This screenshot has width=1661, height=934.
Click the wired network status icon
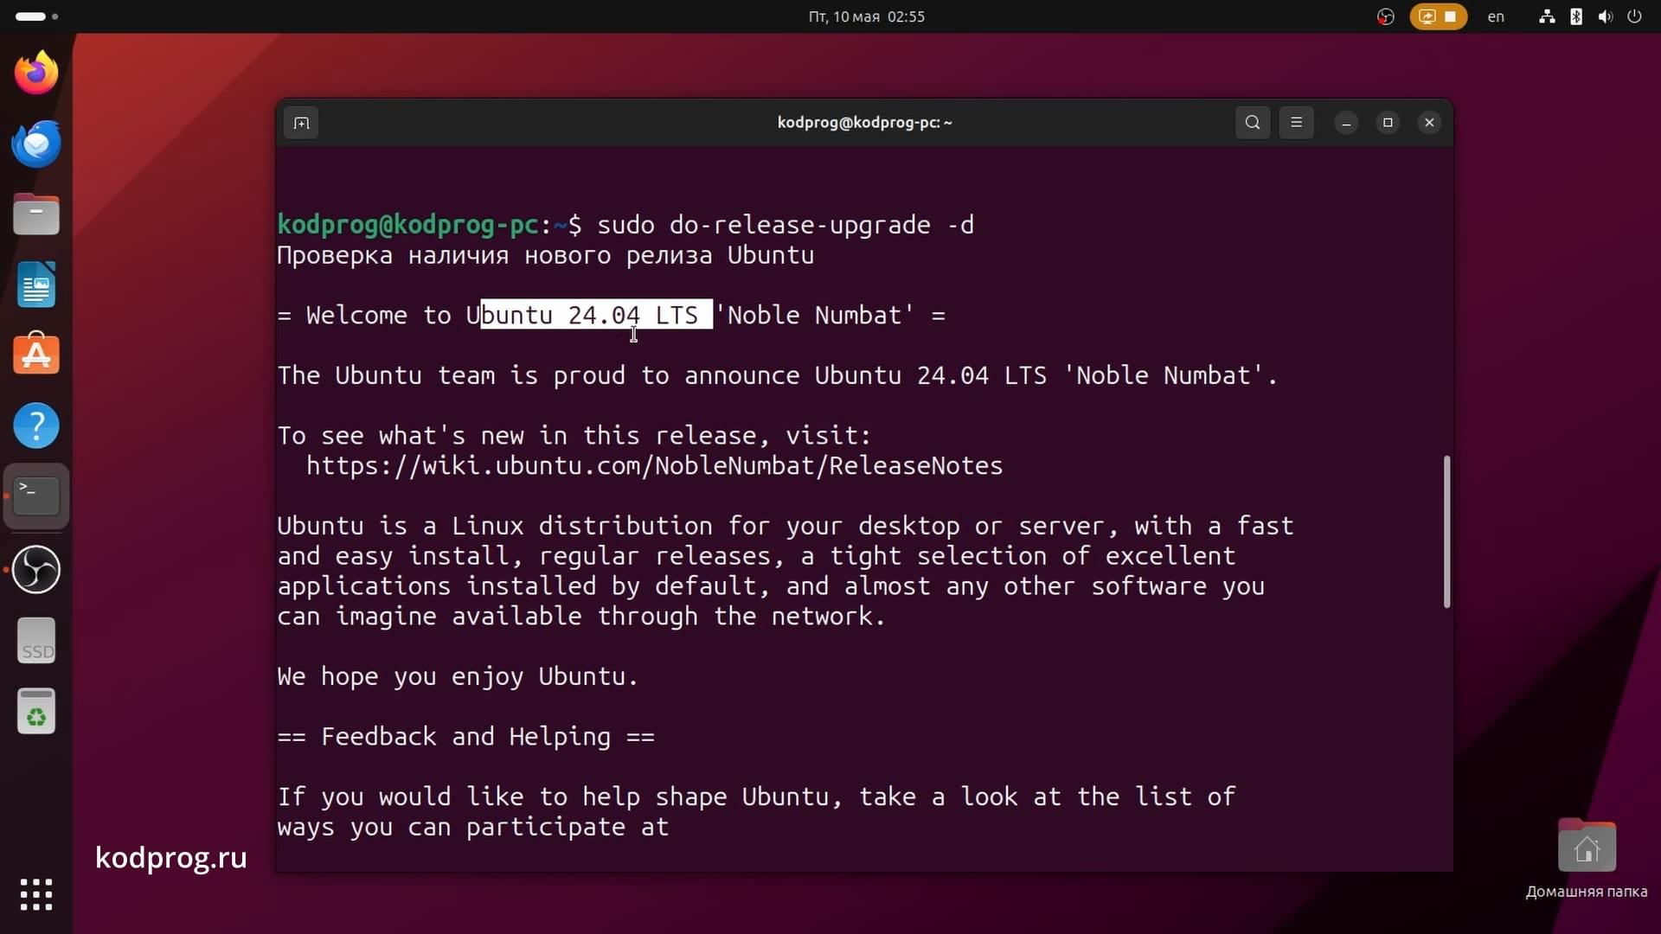coord(1547,16)
